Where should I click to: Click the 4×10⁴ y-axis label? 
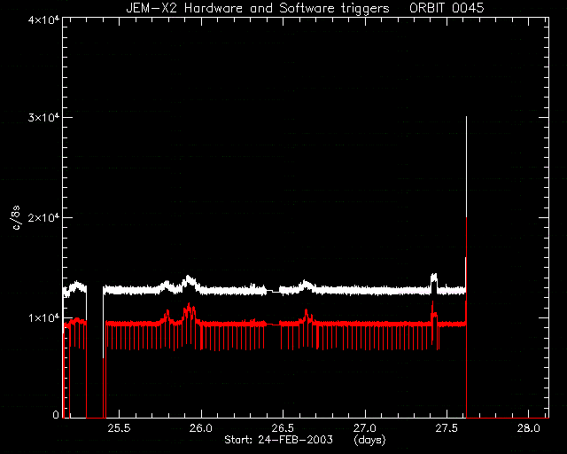[43, 20]
